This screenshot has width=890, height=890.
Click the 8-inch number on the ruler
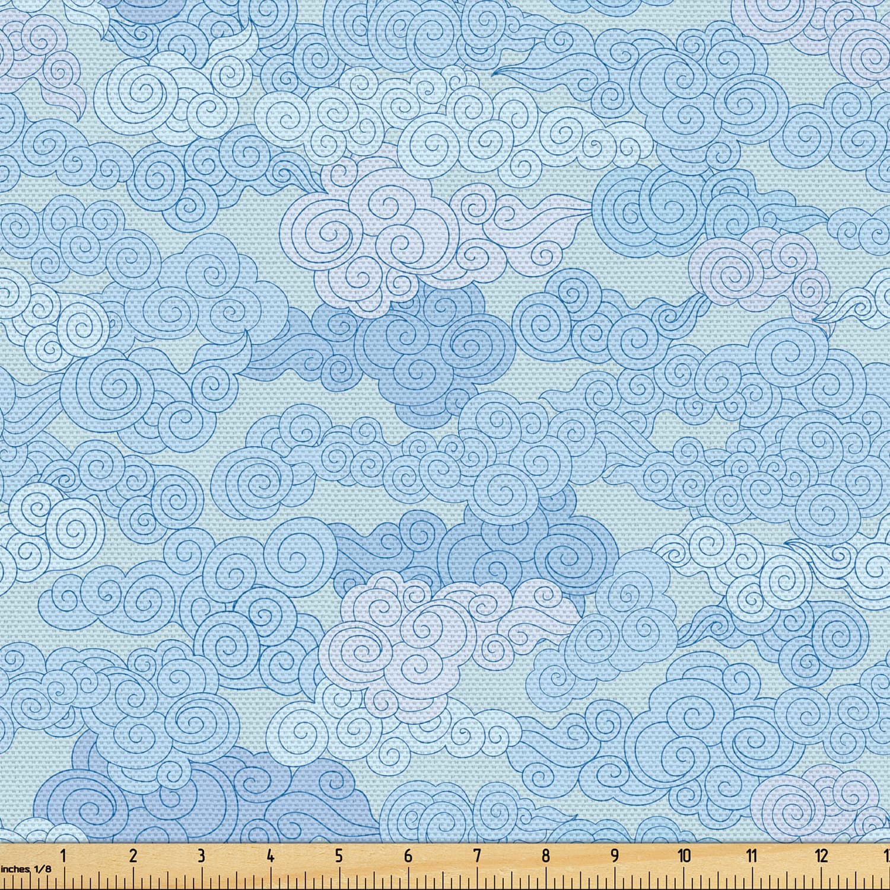pos(545,855)
